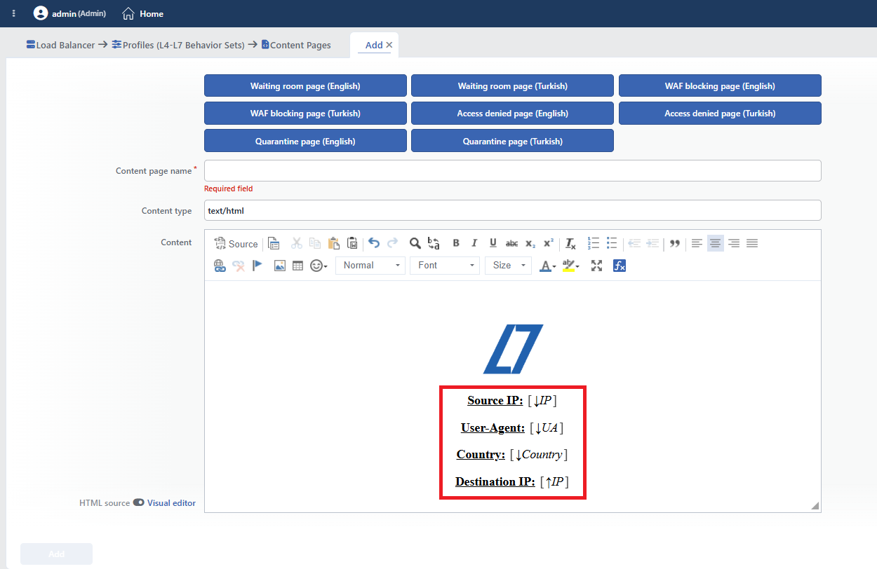877x569 pixels.
Task: Load Quarantine page (English) template
Action: pos(305,141)
